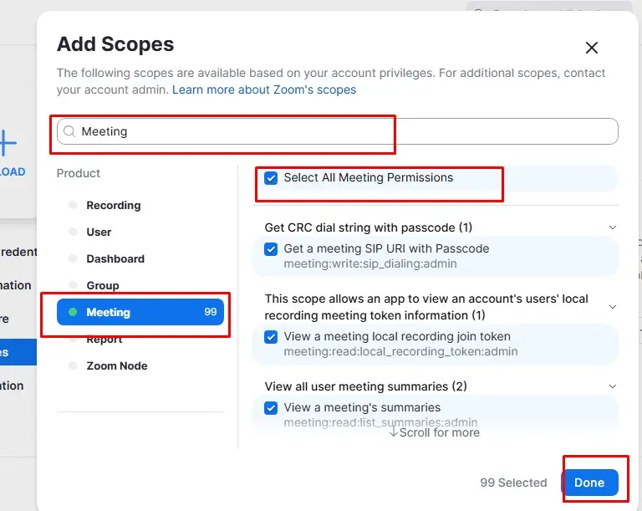The image size is (642, 511).
Task: Uncheck Select All Meeting Permissions checkbox
Action: click(271, 178)
